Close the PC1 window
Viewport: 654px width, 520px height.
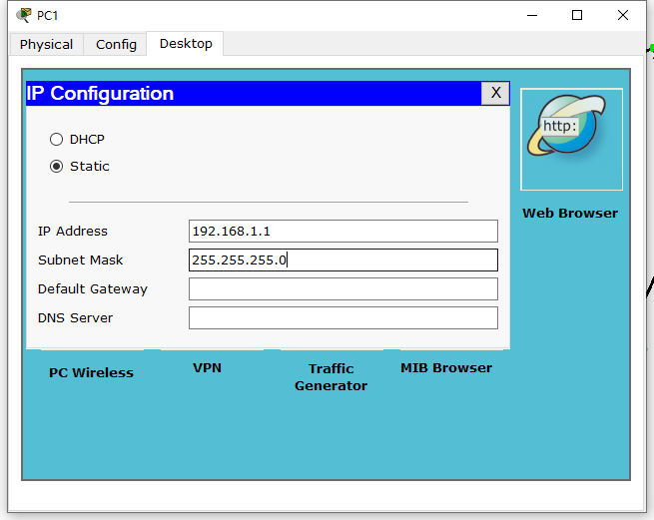coord(623,15)
